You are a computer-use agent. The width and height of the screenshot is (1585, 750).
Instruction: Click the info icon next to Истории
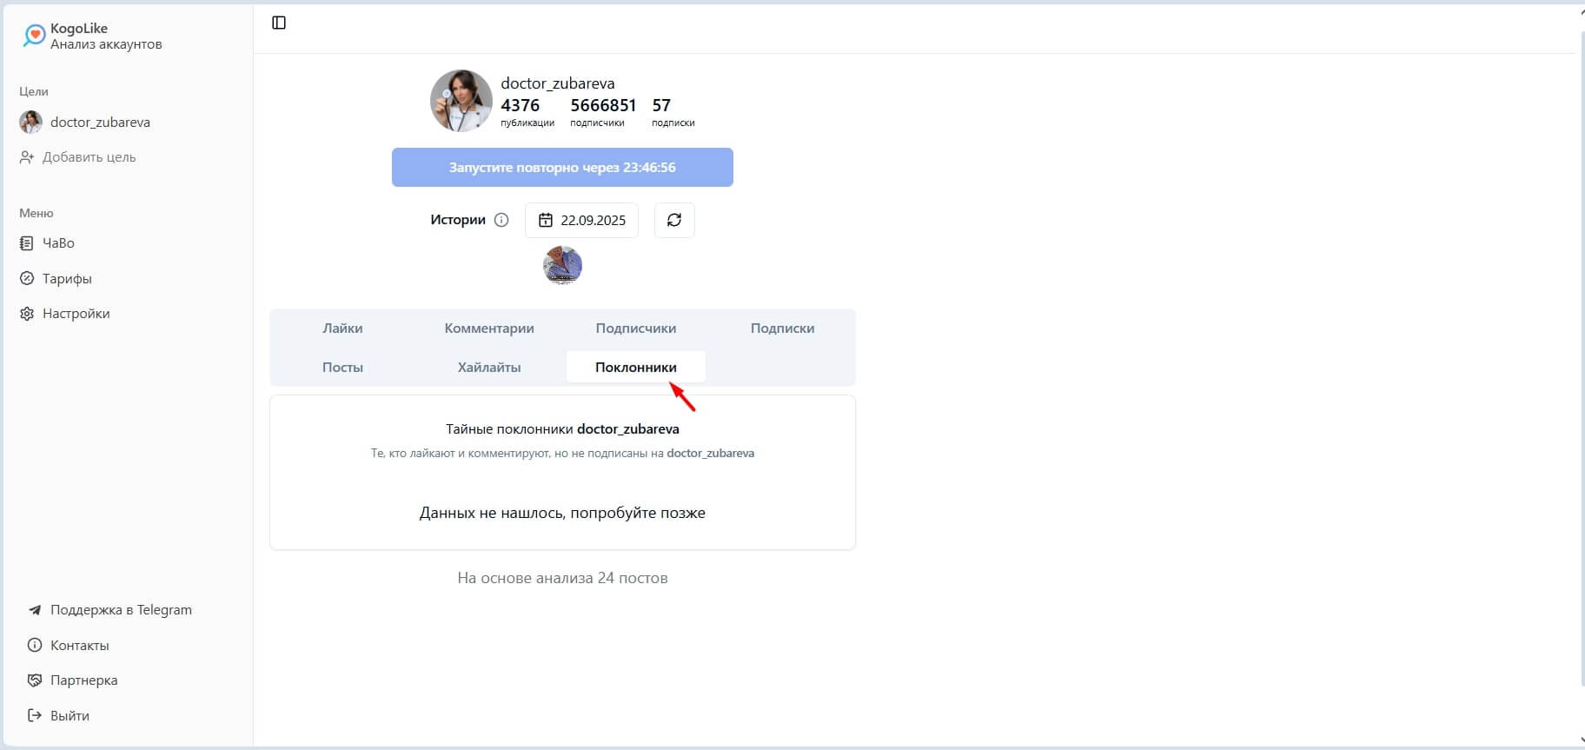tap(501, 220)
